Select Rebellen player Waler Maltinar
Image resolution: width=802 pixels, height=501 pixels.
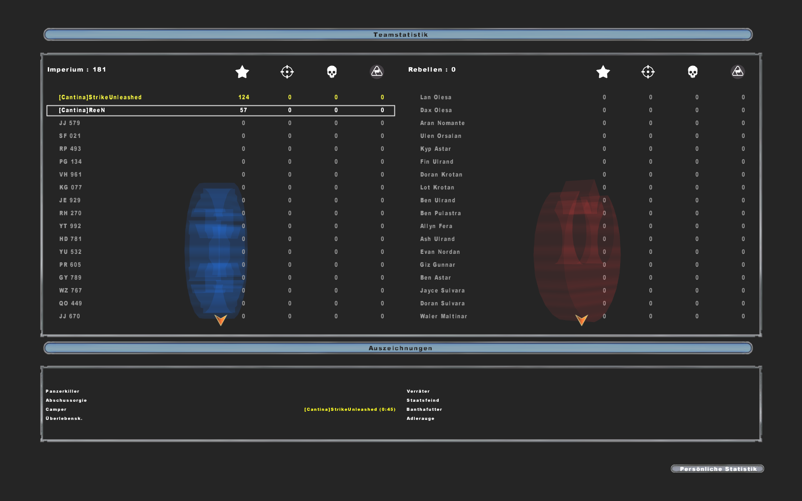(443, 316)
